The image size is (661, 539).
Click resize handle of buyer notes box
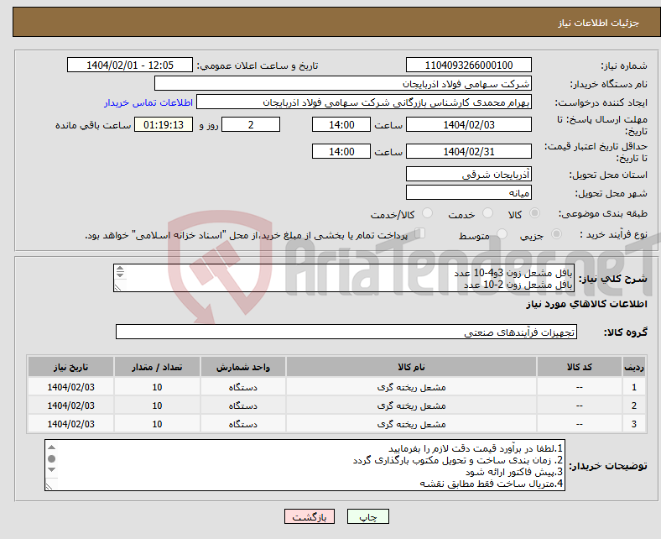coord(49,487)
